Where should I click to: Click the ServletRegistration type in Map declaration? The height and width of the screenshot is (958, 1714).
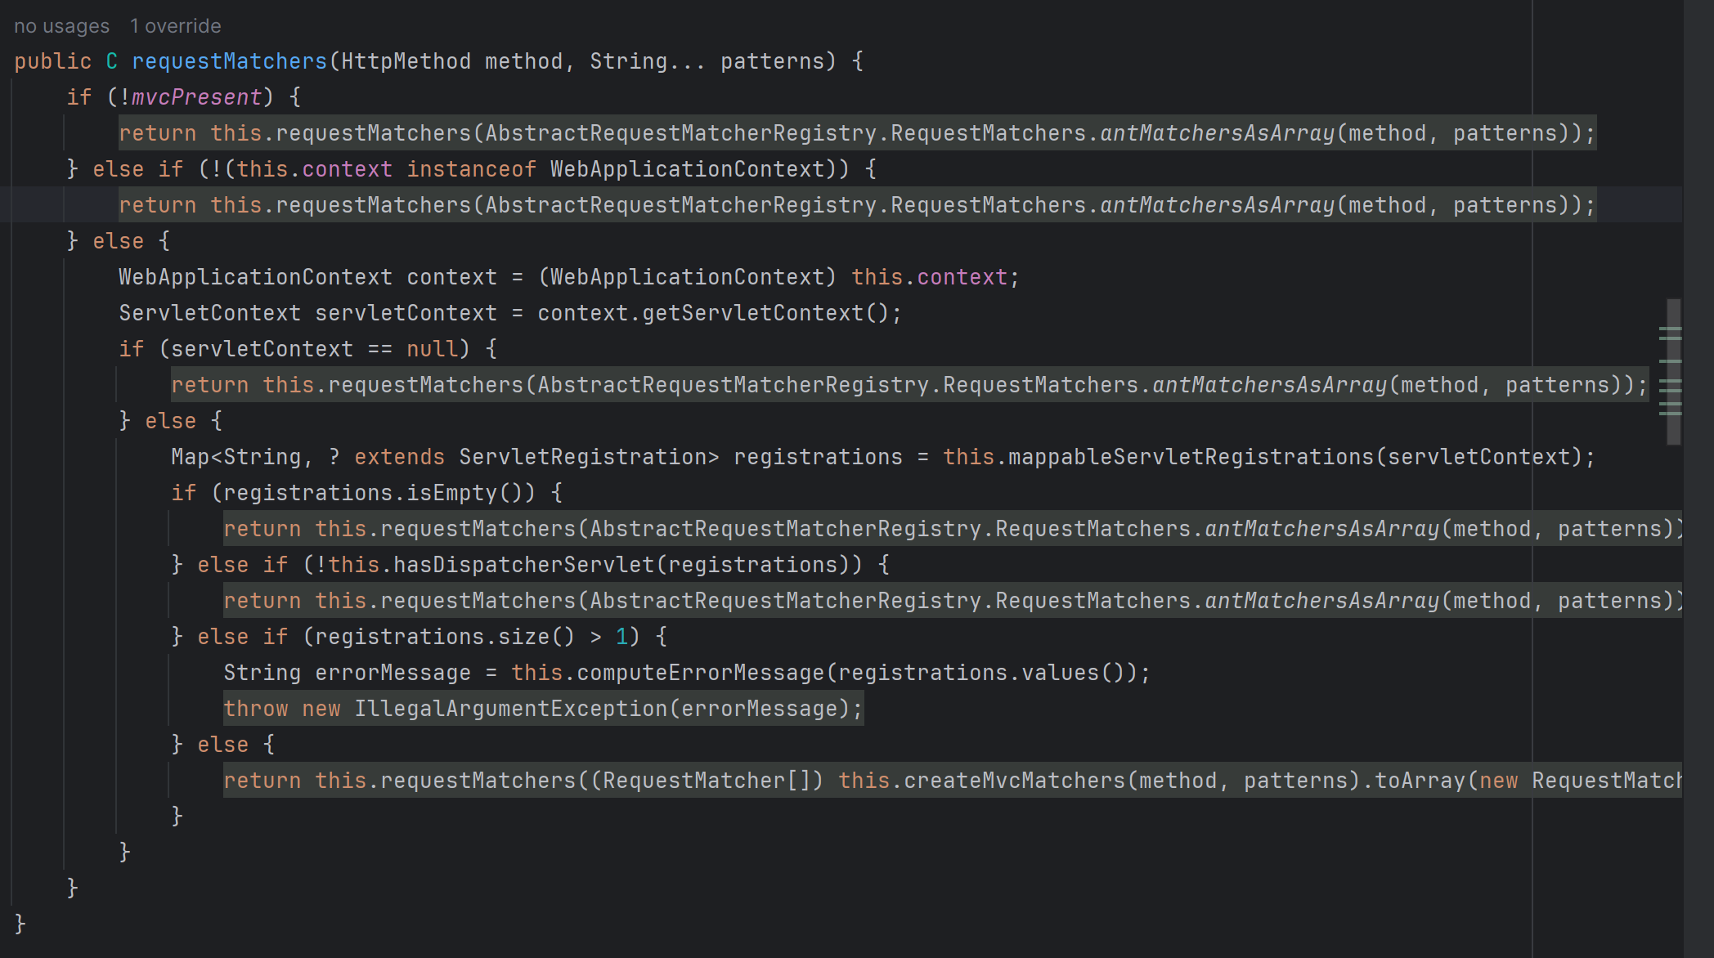[582, 457]
